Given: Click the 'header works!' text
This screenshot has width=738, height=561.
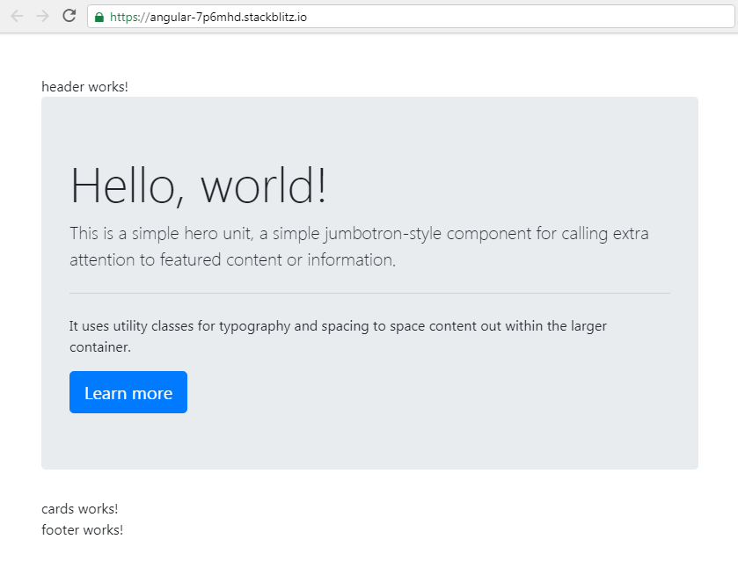Looking at the screenshot, I should point(84,87).
